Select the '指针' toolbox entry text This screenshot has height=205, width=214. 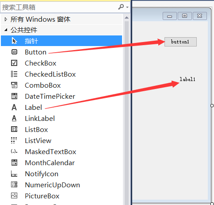tap(31, 41)
